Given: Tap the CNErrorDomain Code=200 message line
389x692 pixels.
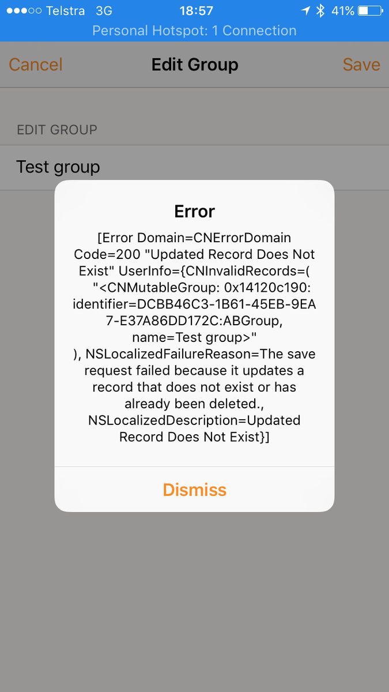Looking at the screenshot, I should 194,246.
